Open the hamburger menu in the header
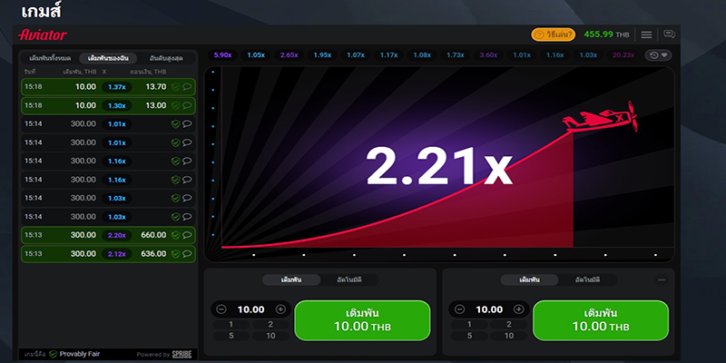Viewport: 726px width, 363px height. pos(646,34)
